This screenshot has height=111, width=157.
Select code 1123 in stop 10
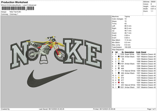pyautogui.click(x=138, y=76)
